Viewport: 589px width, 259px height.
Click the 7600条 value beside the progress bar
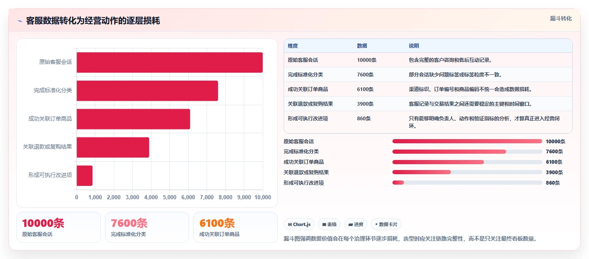[x=554, y=152]
